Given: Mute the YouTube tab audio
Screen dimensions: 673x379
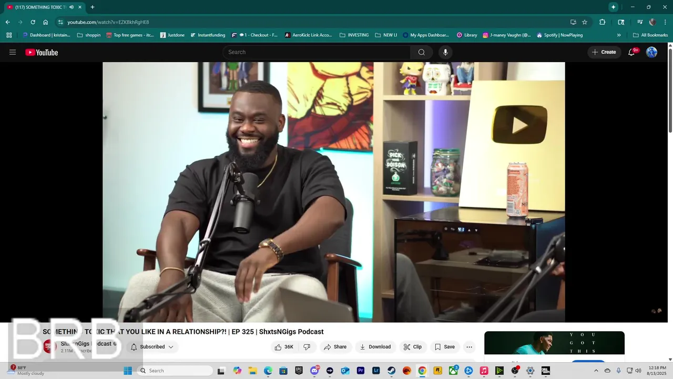Looking at the screenshot, I should point(72,7).
